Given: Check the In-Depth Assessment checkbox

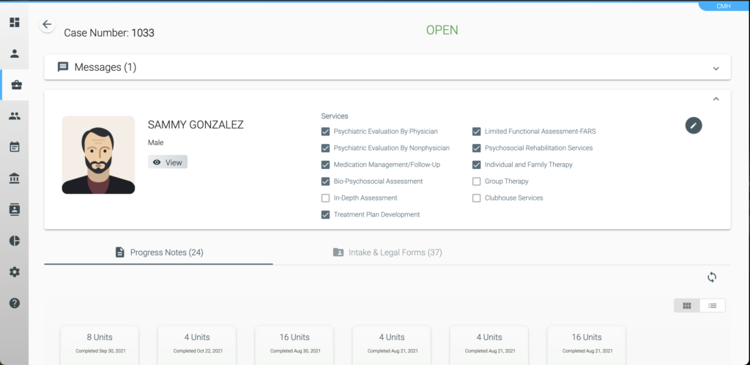Looking at the screenshot, I should pyautogui.click(x=326, y=198).
